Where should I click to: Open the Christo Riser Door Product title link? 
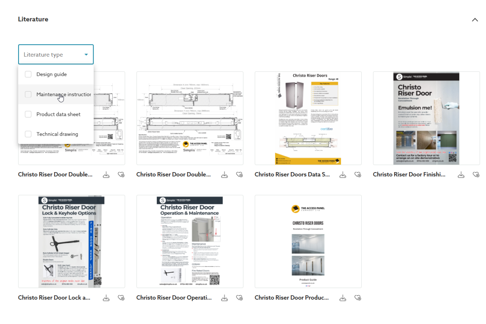tap(292, 298)
